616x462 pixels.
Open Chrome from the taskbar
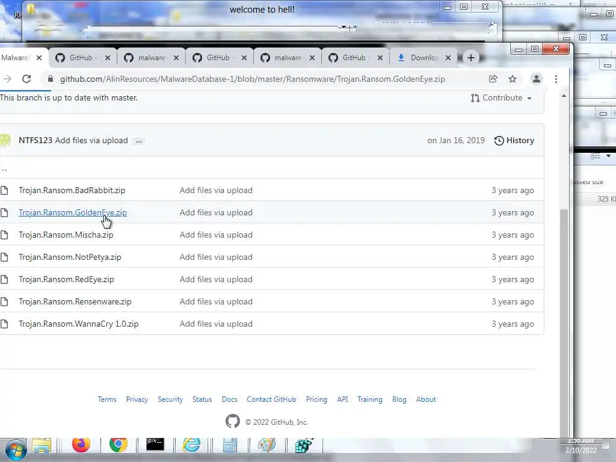[119, 445]
